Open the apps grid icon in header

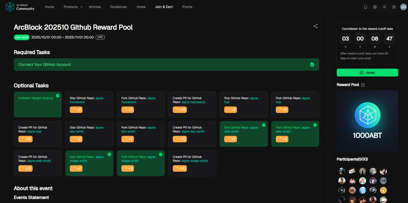click(394, 7)
